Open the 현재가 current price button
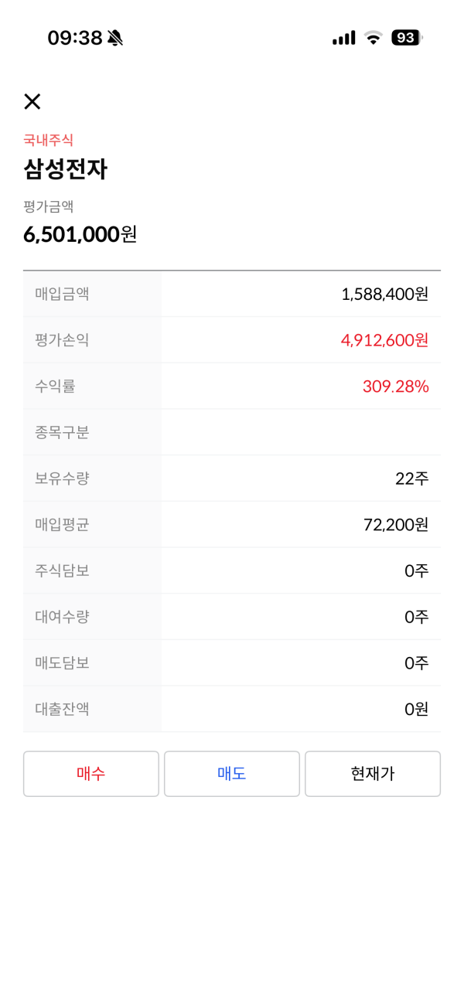The height and width of the screenshot is (1008, 464). (373, 774)
